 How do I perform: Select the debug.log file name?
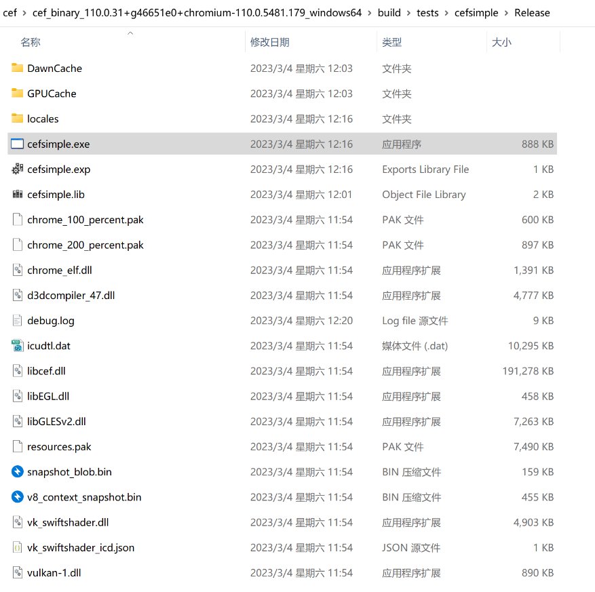pos(51,321)
